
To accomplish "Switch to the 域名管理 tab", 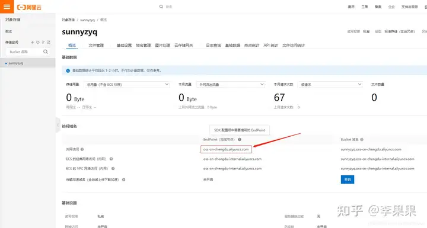I will [144, 45].
